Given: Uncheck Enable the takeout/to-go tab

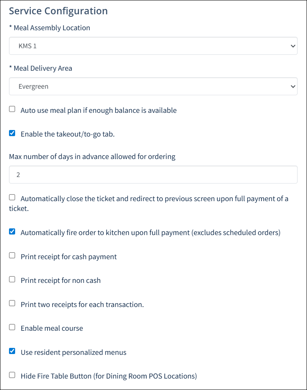Looking at the screenshot, I should [12, 133].
